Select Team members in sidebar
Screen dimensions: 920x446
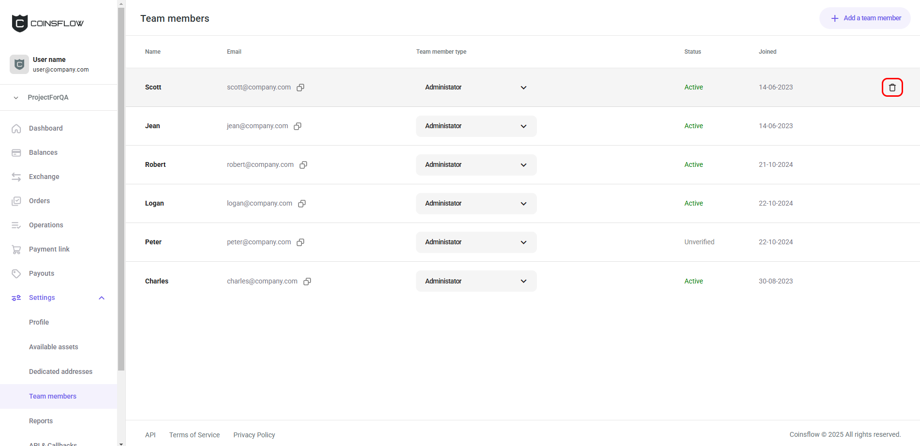tap(59, 396)
